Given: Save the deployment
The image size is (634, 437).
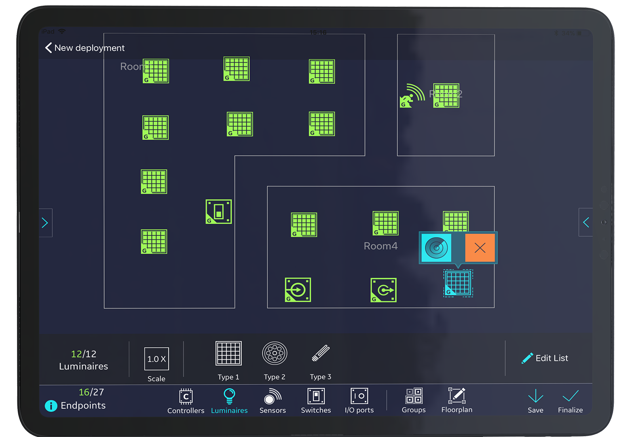Looking at the screenshot, I should click(535, 401).
